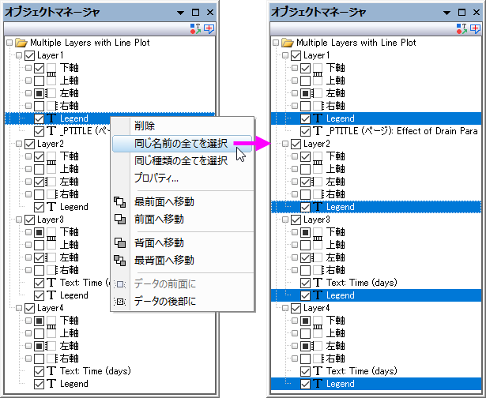Click the Bring Forward icon in context menu
The width and height of the screenshot is (486, 398).
tap(119, 219)
